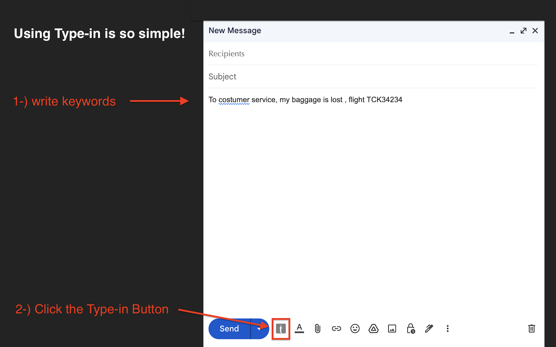Open the more options menu
Image resolution: width=556 pixels, height=347 pixels.
448,329
